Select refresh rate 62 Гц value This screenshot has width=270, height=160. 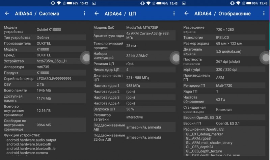(x=220, y=99)
